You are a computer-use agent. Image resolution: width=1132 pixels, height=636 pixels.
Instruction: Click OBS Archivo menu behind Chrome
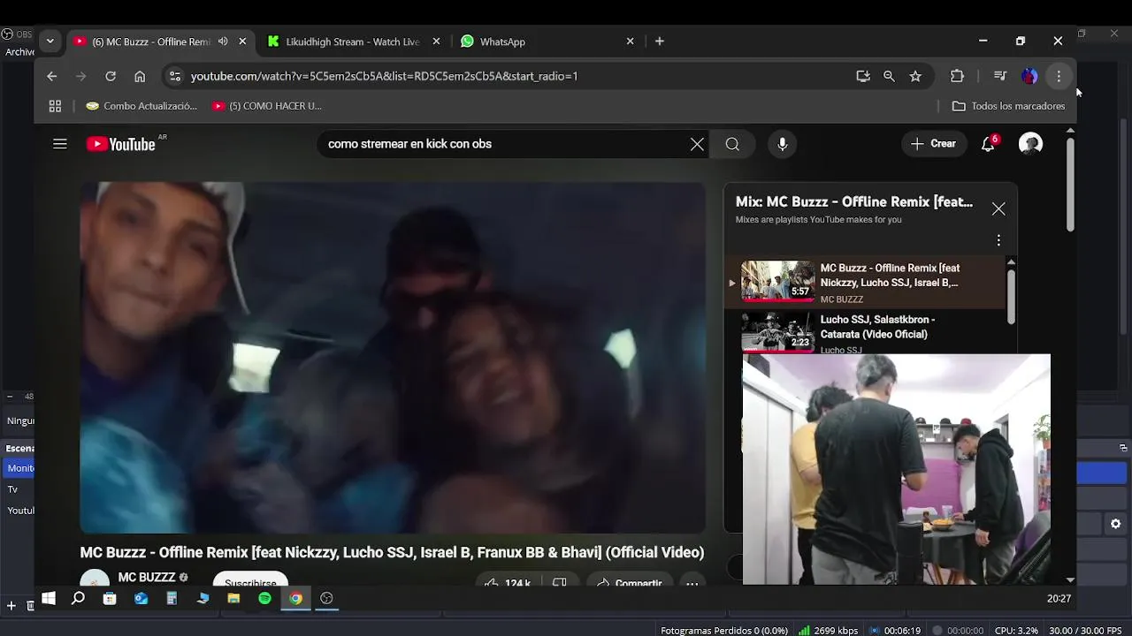tap(19, 52)
